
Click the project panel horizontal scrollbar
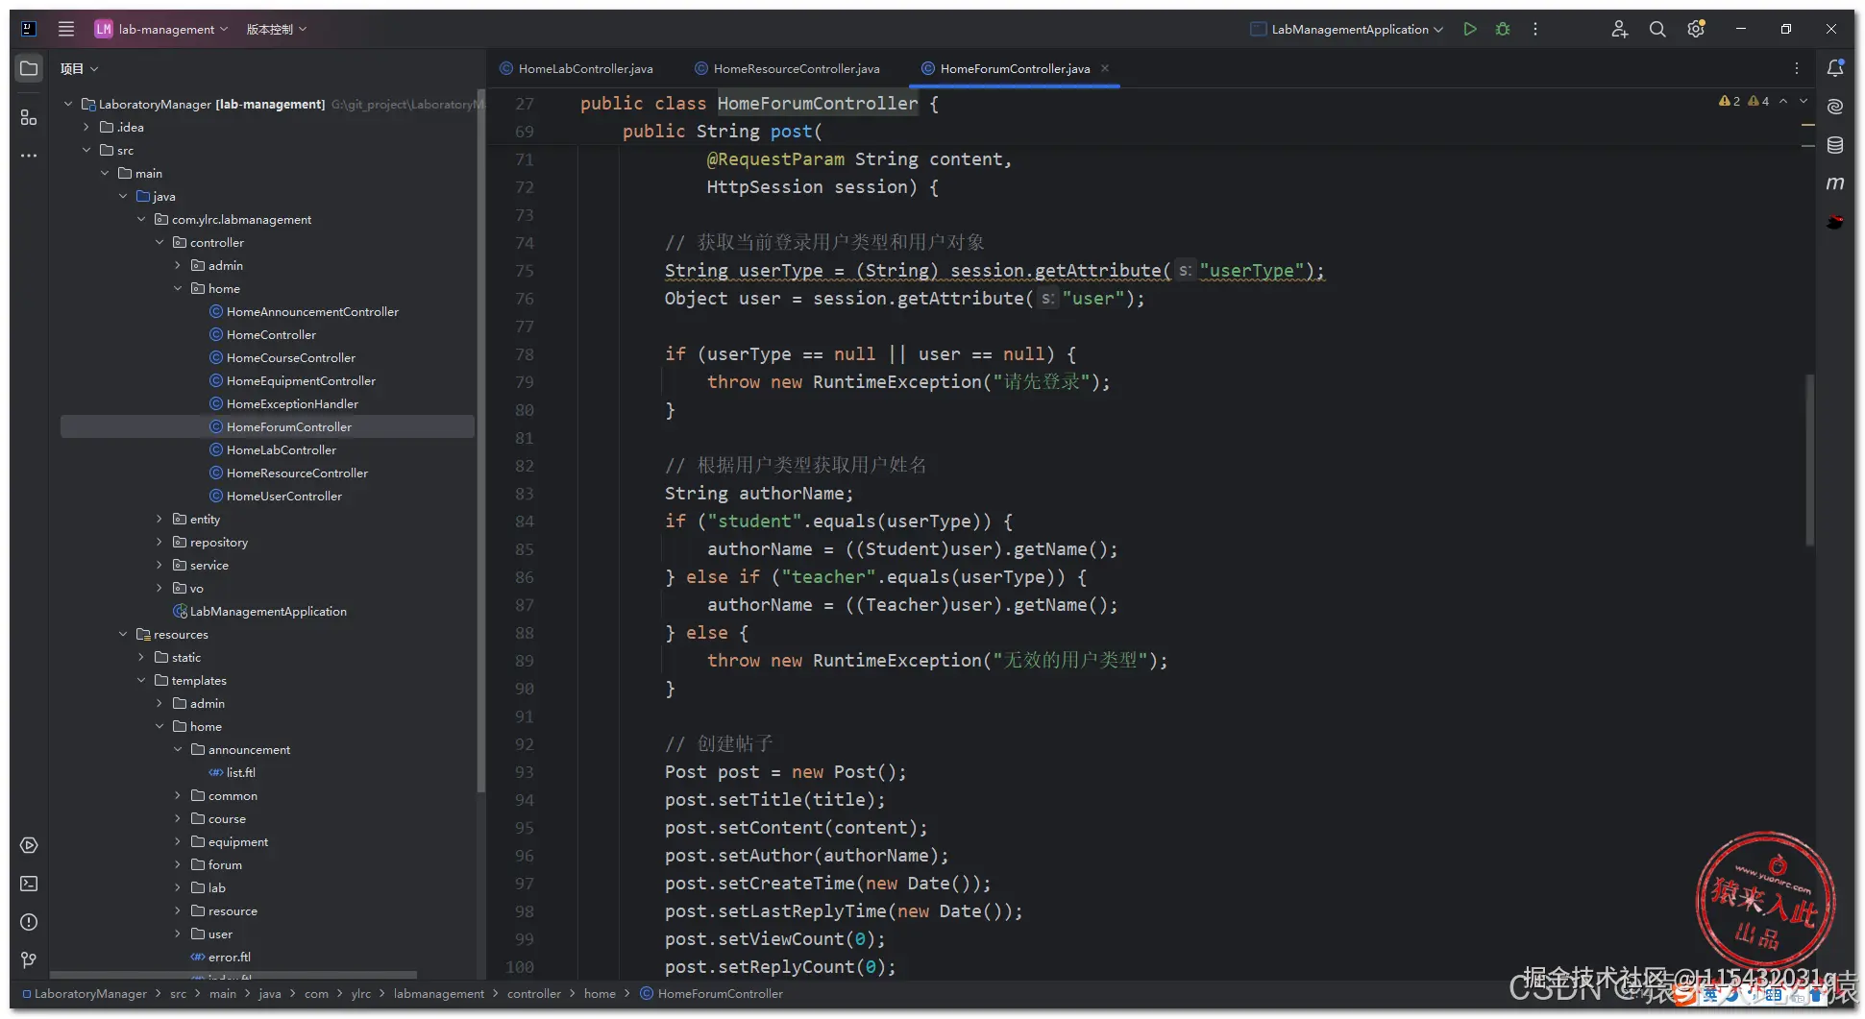pos(233,975)
